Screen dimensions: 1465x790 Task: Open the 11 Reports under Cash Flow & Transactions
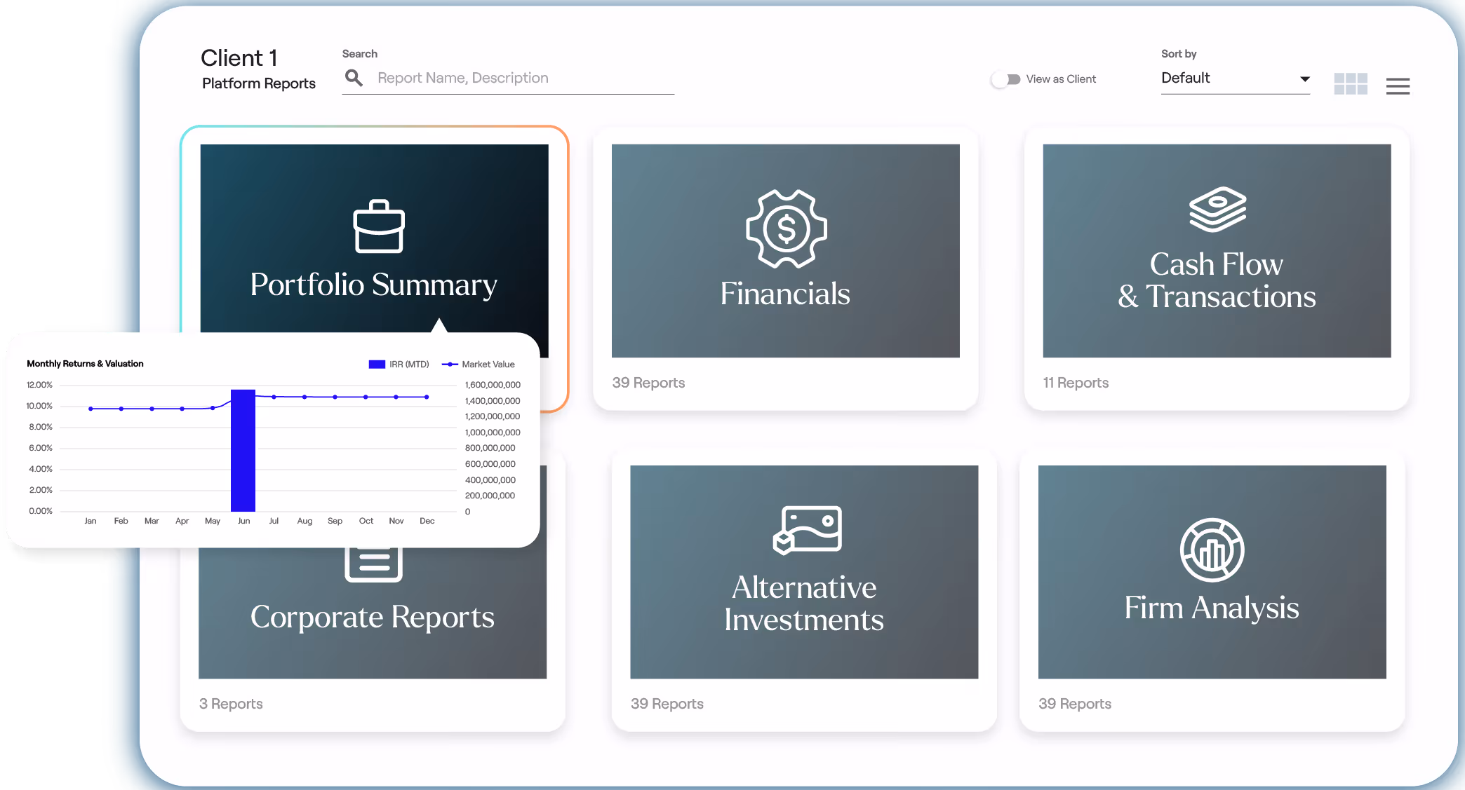(x=1075, y=383)
